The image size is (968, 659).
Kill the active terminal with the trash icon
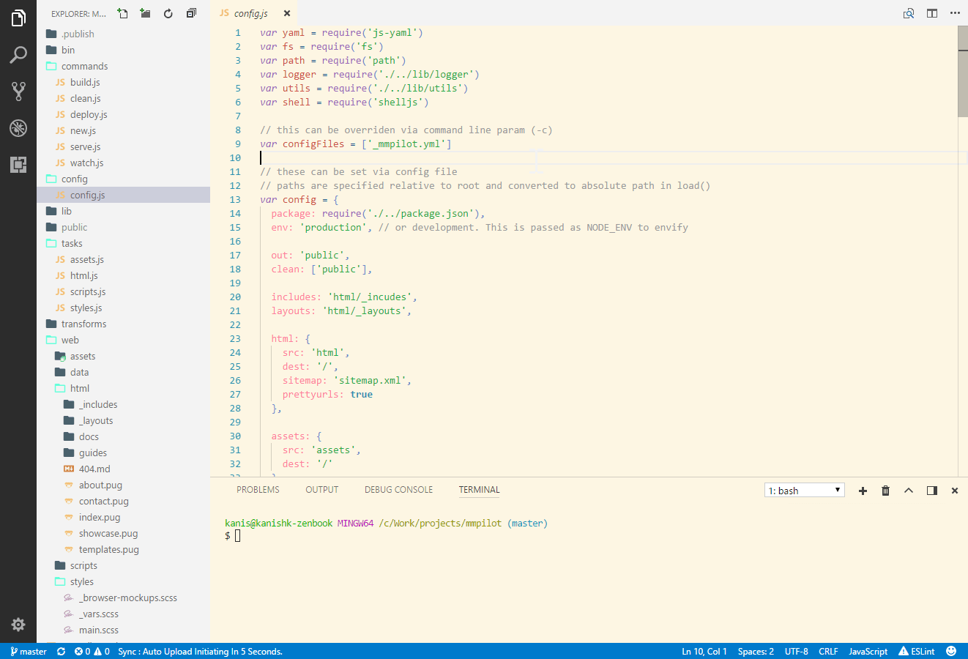click(x=885, y=491)
